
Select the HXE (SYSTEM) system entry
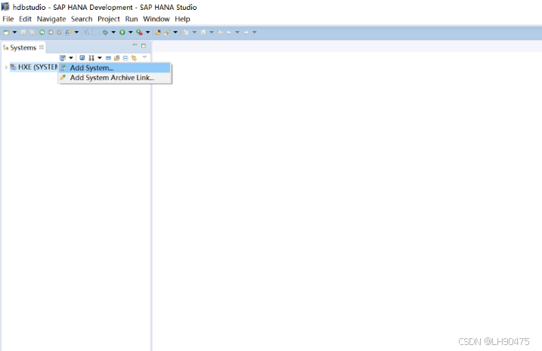coord(34,67)
